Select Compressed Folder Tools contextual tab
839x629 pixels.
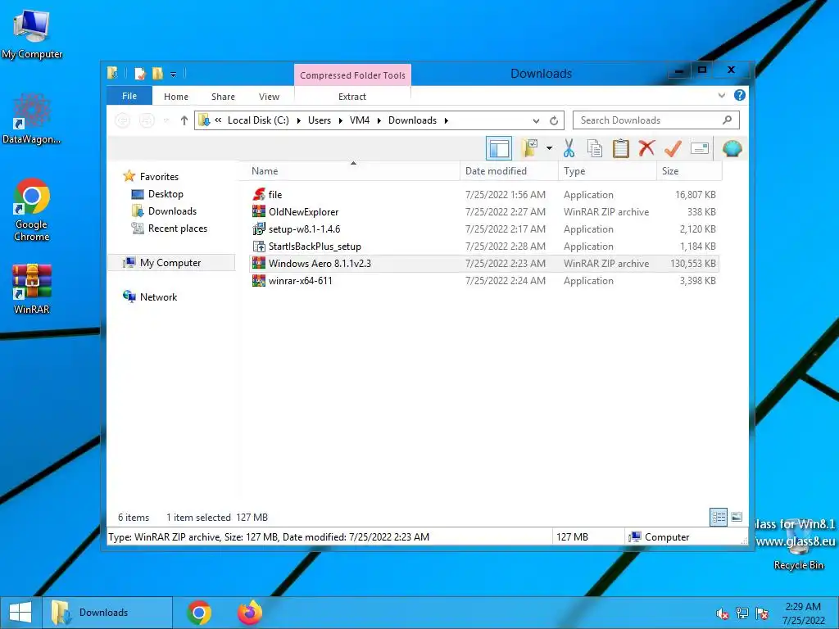[x=352, y=75]
